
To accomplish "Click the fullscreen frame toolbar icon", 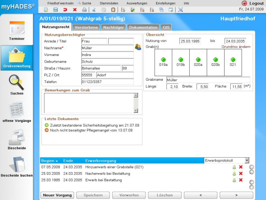I will 180,10.
